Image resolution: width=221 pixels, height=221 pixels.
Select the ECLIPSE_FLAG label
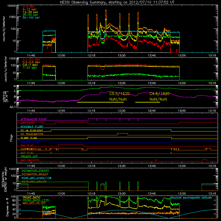pos(30,142)
